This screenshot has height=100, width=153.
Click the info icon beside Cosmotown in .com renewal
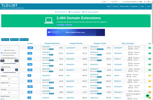coord(74,48)
